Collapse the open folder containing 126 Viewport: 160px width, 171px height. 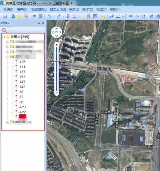(x=8, y=57)
